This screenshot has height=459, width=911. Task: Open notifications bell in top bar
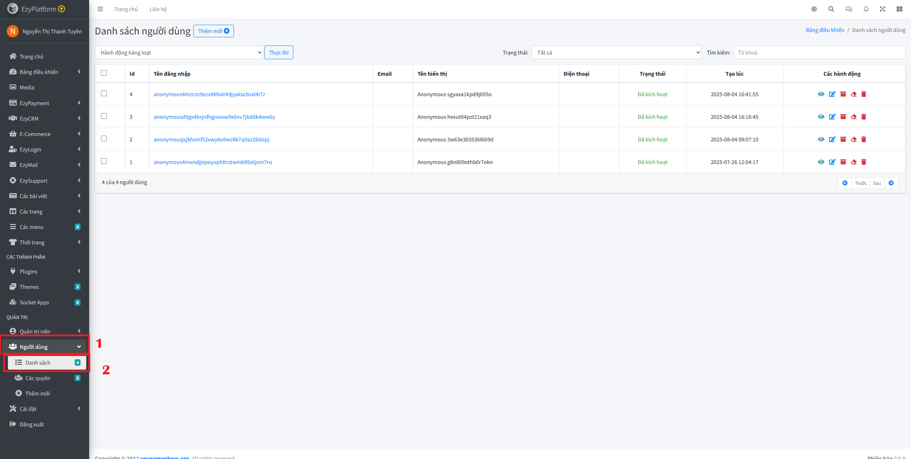pos(866,9)
